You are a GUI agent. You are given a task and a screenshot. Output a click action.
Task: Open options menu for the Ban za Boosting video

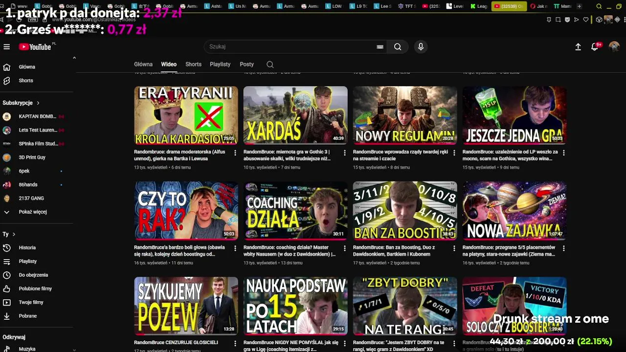(x=454, y=248)
